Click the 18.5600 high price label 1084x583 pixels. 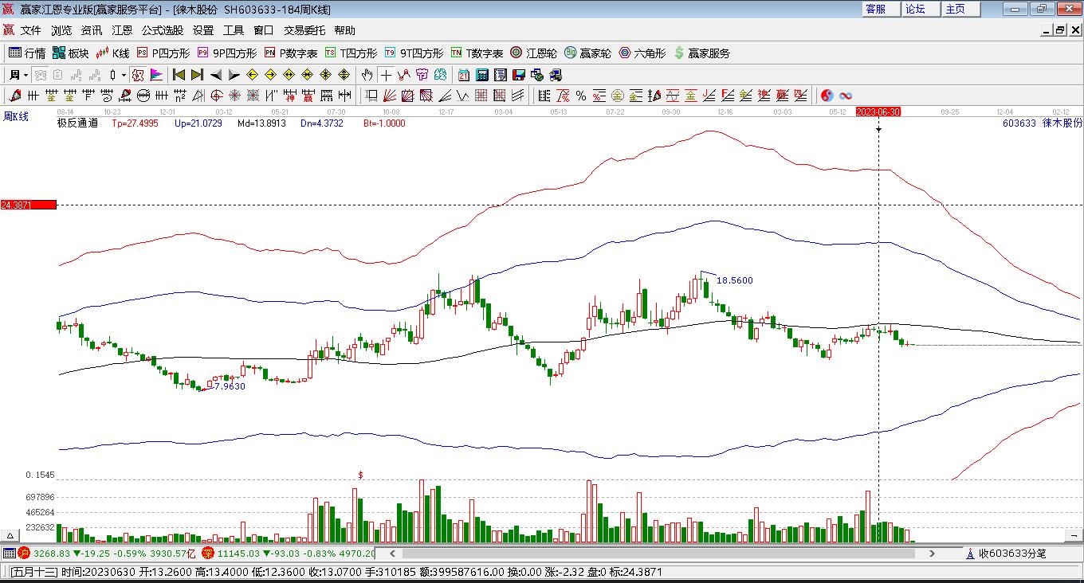pyautogui.click(x=735, y=280)
